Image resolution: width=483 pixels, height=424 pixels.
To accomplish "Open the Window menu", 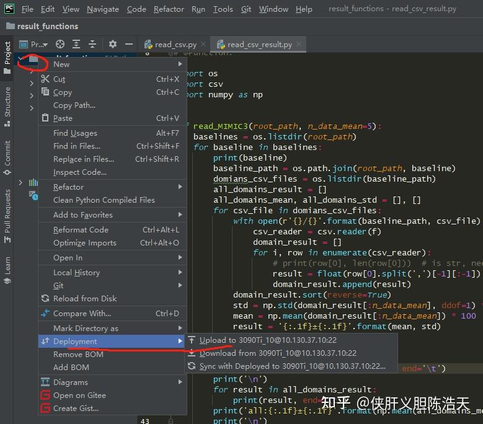I will coord(273,9).
